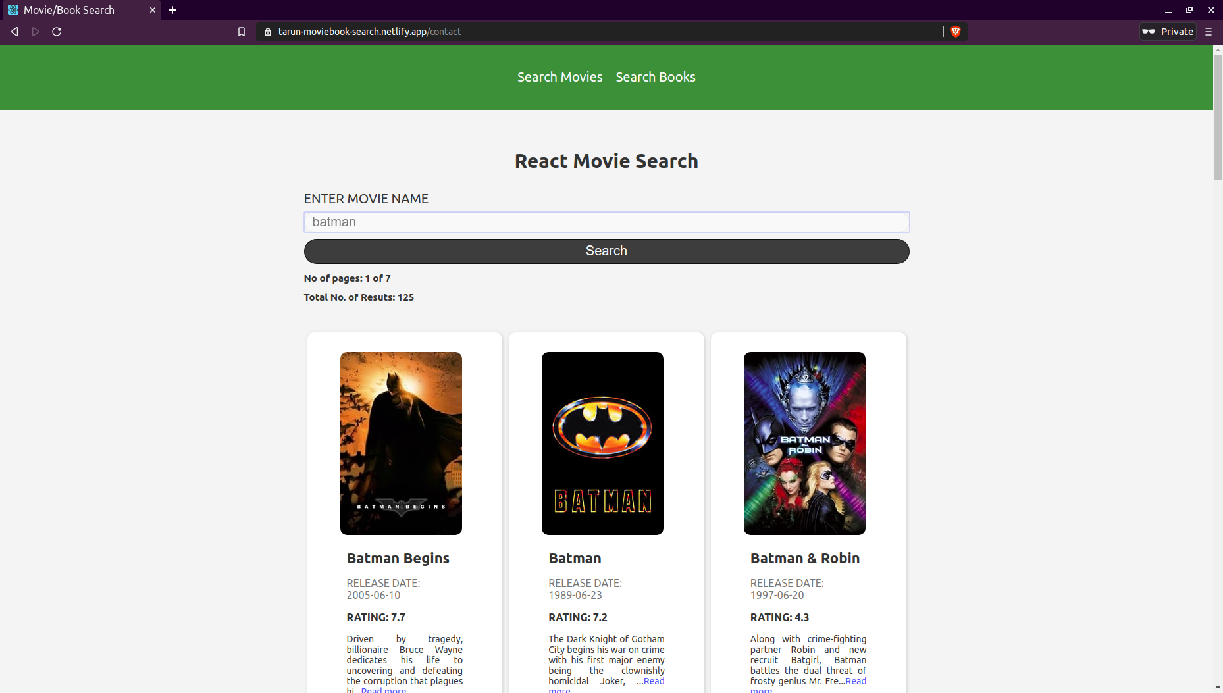The height and width of the screenshot is (693, 1223).
Task: Click the Batman card title
Action: click(x=575, y=558)
